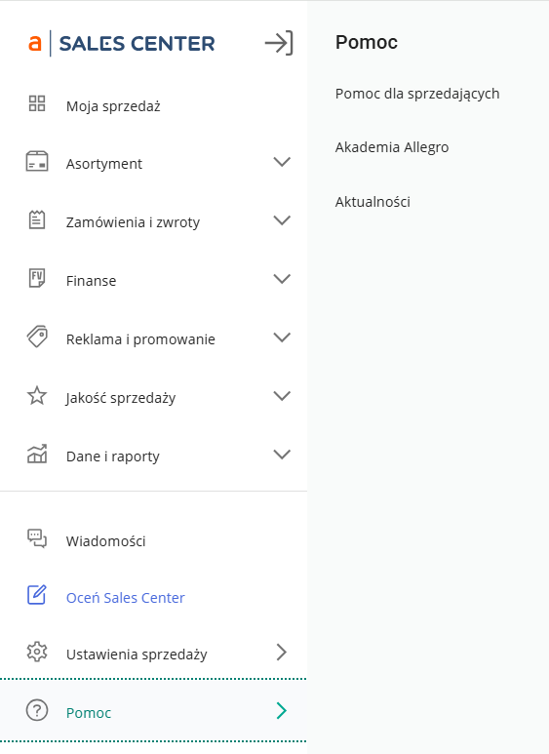Click the Reklama i promowanie tag icon

37,337
